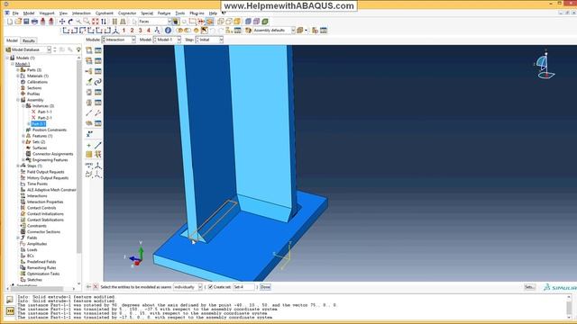Click the Open file icon

point(18,22)
